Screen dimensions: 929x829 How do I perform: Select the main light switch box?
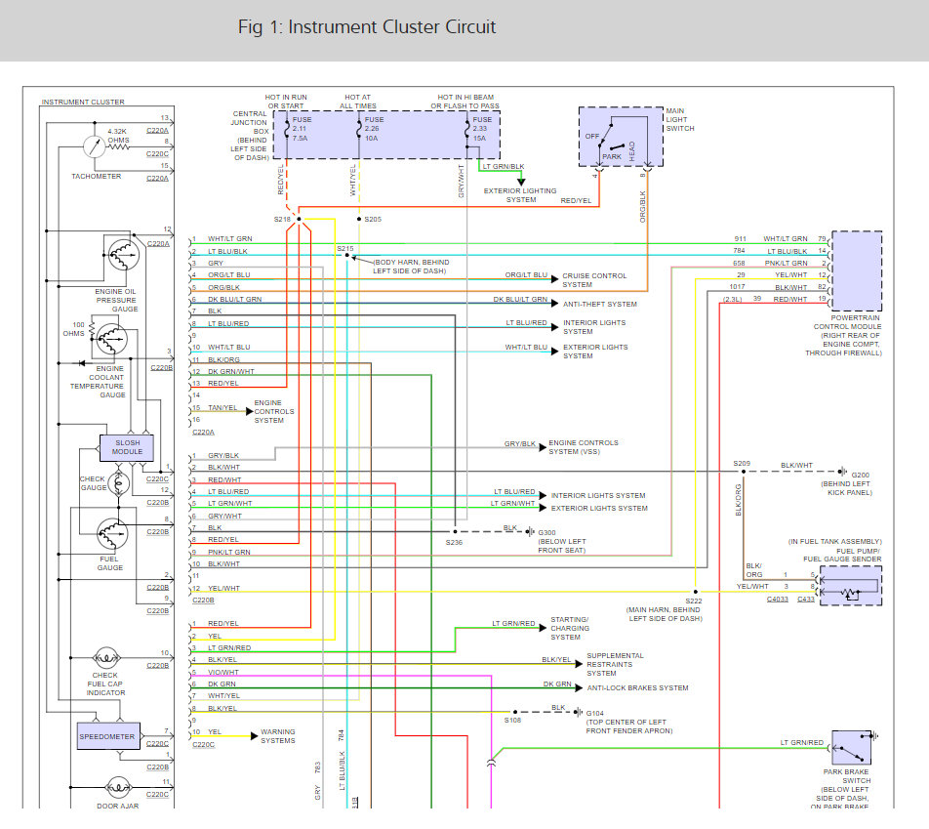click(x=621, y=137)
